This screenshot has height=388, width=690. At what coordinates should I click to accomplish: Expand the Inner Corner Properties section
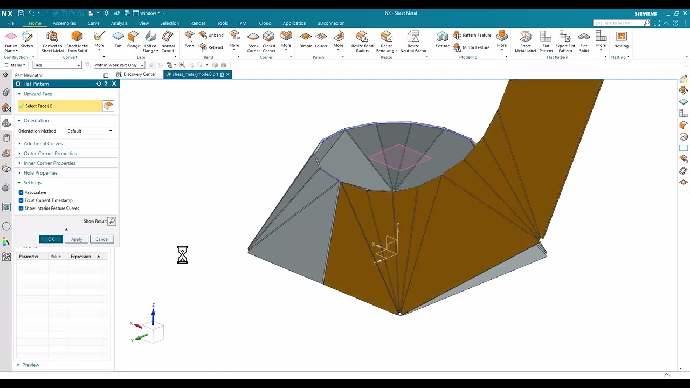pos(50,163)
